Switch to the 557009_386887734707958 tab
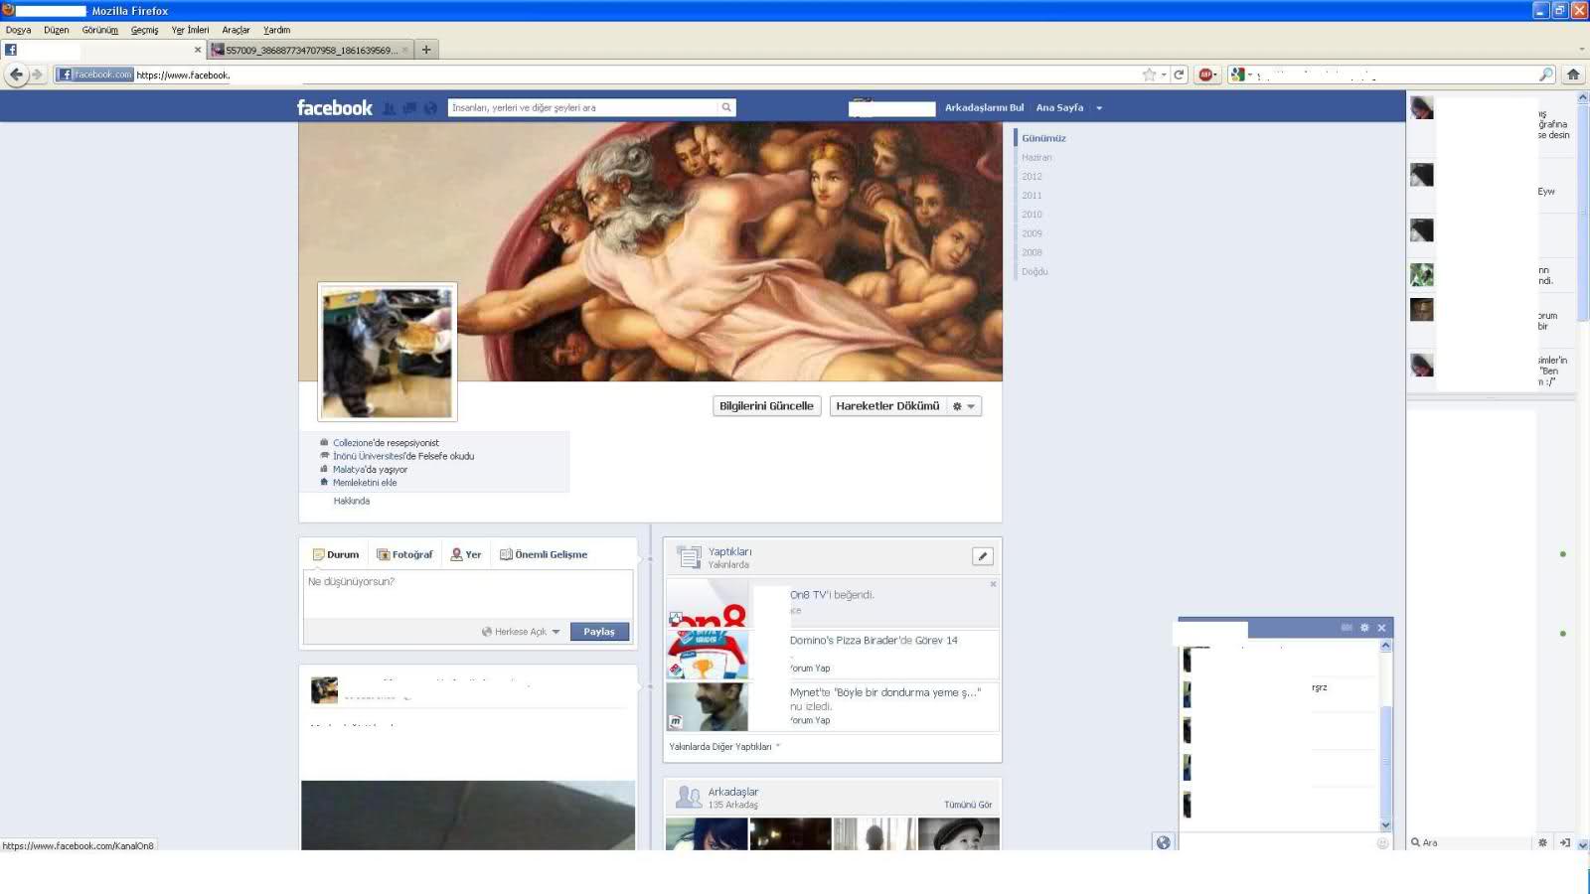Screen dimensions: 1590x894 pyautogui.click(x=310, y=50)
